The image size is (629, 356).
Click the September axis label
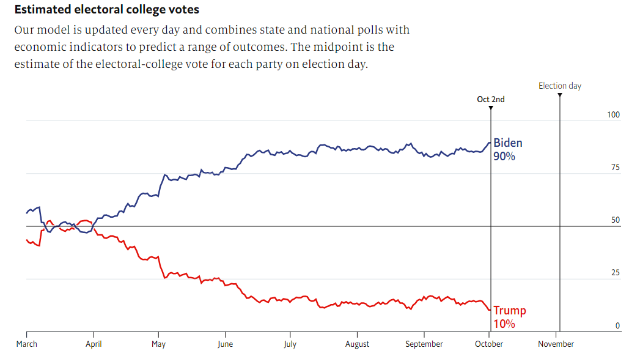(424, 344)
